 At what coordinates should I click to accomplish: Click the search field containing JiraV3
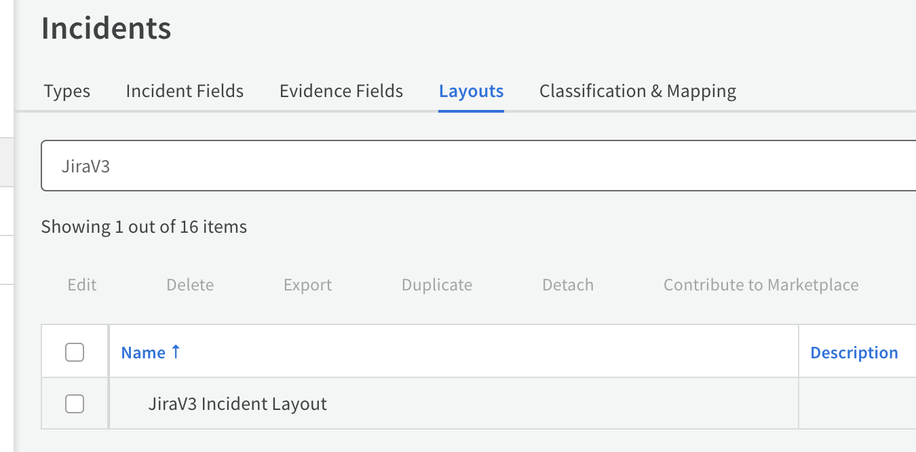tap(475, 166)
